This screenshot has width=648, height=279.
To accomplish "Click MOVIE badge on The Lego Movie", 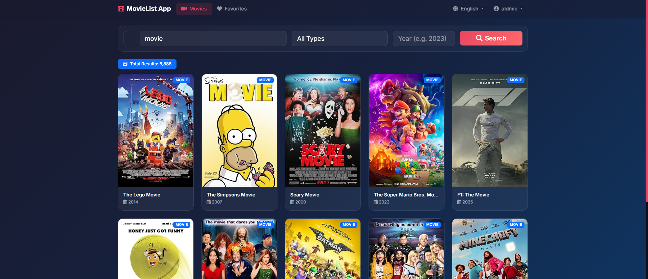I will pyautogui.click(x=182, y=80).
